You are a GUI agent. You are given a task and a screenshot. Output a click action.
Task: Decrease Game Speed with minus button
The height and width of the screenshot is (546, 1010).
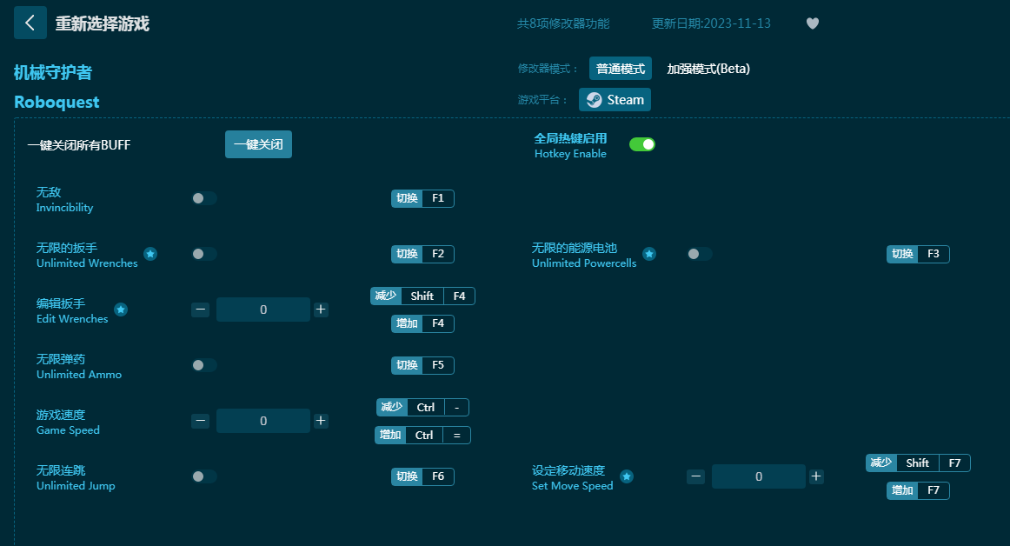coord(200,421)
